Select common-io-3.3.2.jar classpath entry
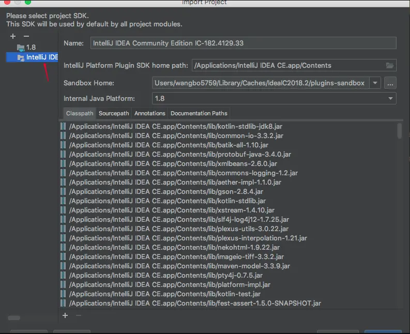 [176, 136]
